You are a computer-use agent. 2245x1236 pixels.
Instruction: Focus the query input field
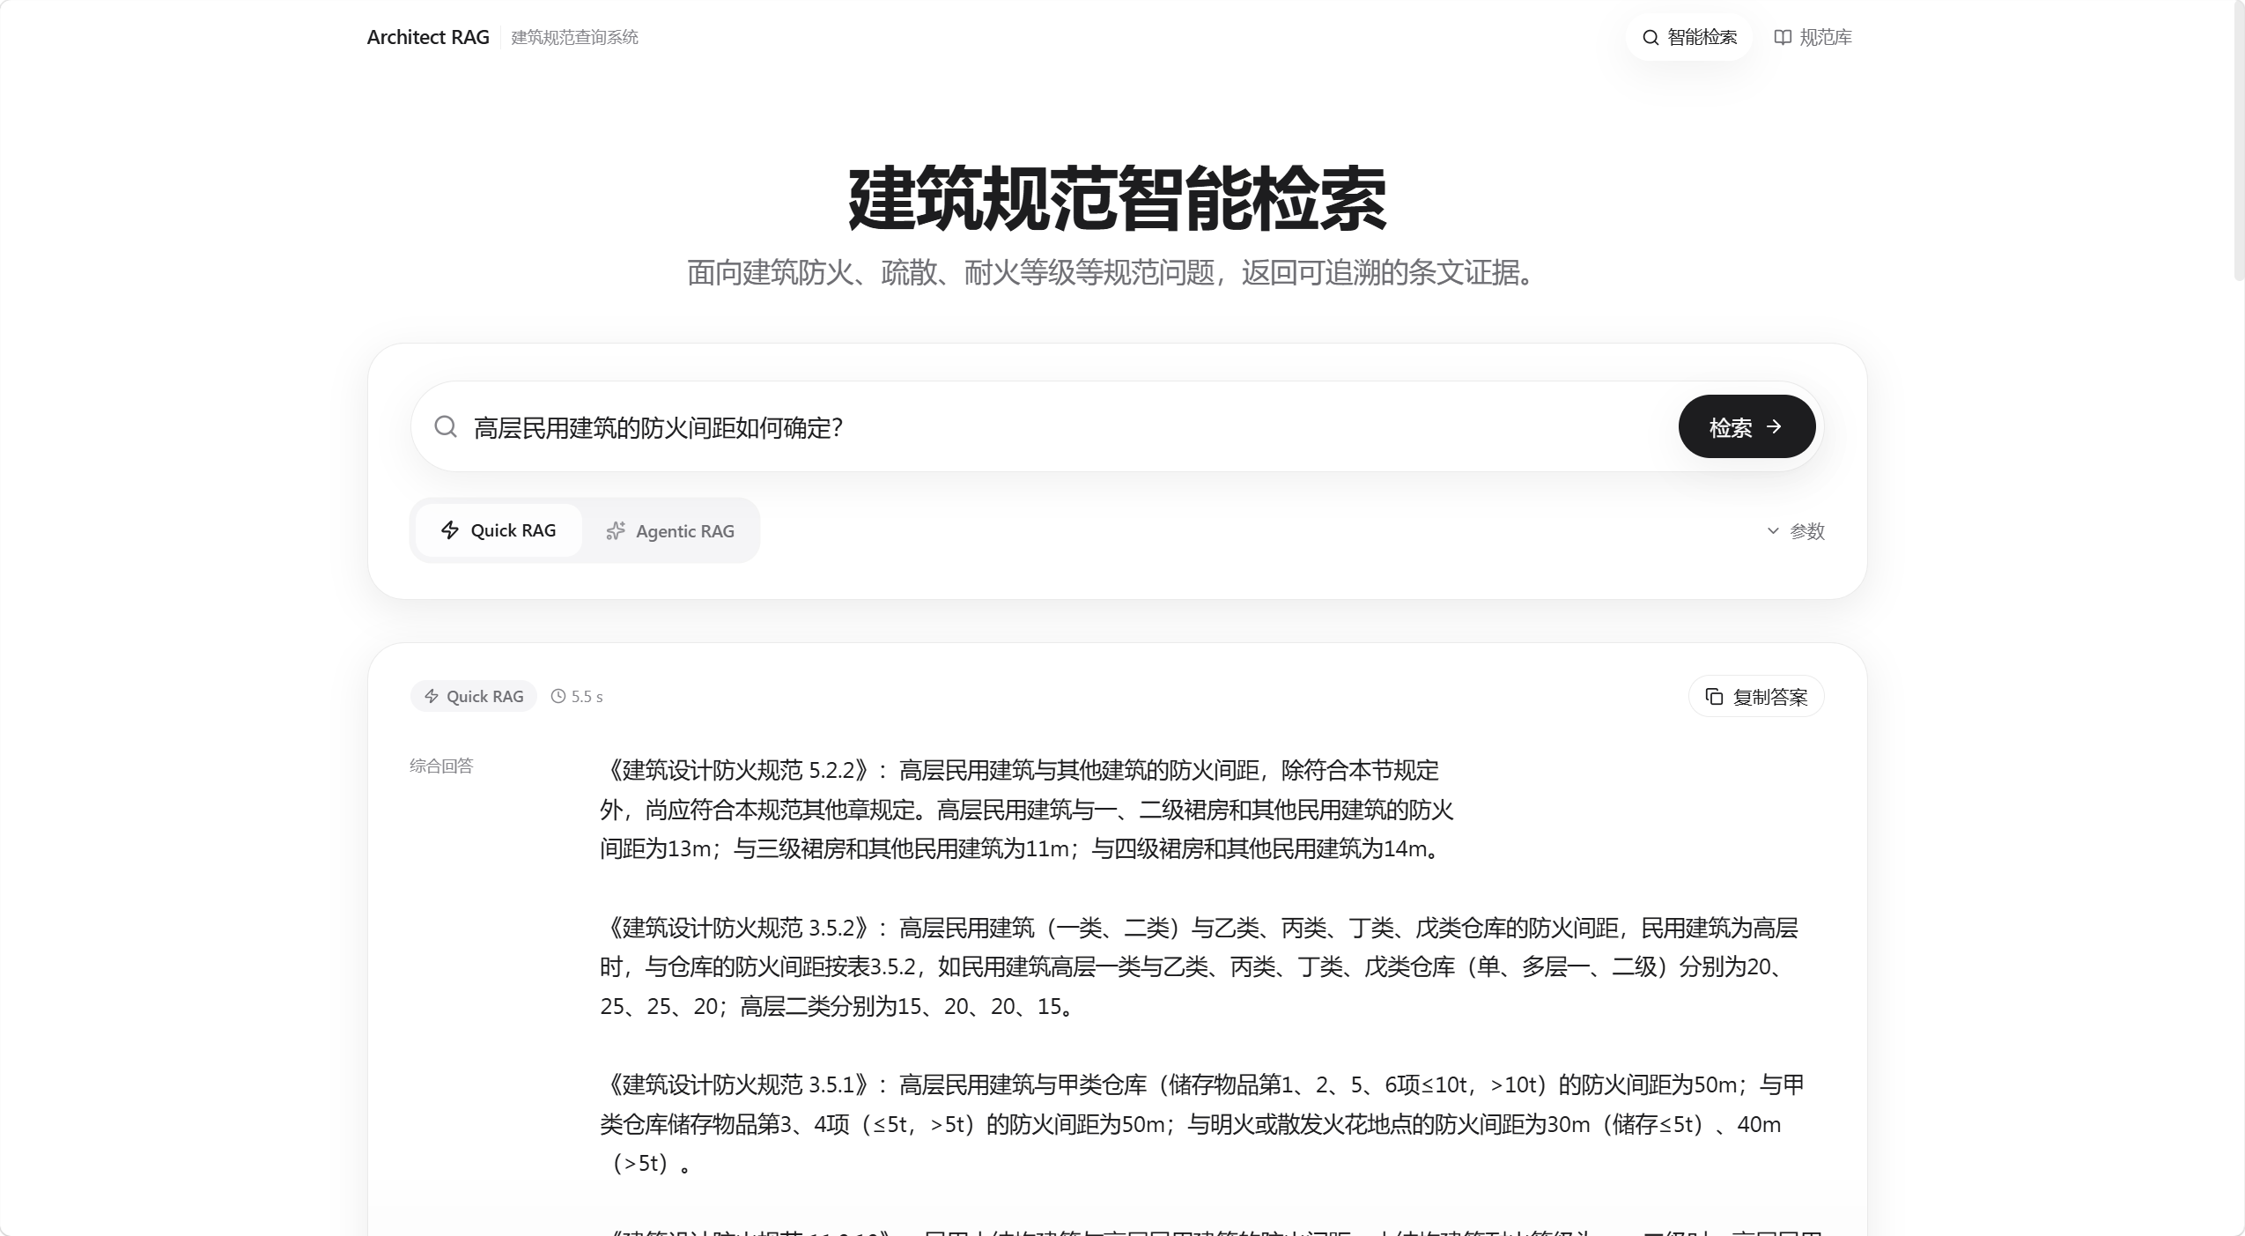(1066, 427)
